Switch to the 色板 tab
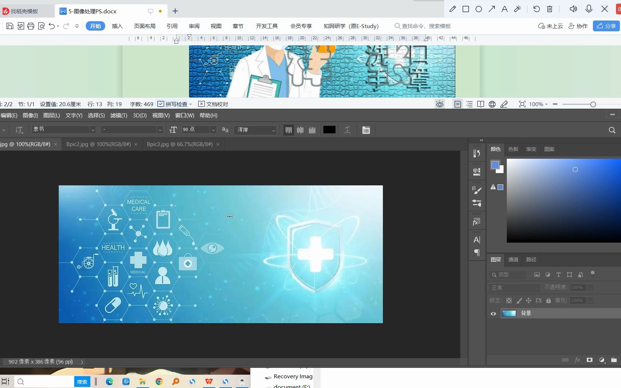 tap(513, 149)
